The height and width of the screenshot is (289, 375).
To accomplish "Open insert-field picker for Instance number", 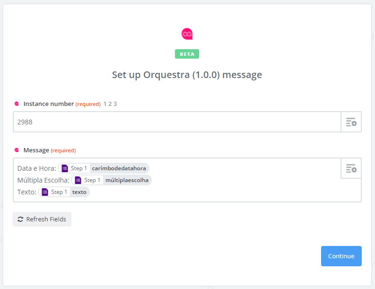I will (351, 122).
